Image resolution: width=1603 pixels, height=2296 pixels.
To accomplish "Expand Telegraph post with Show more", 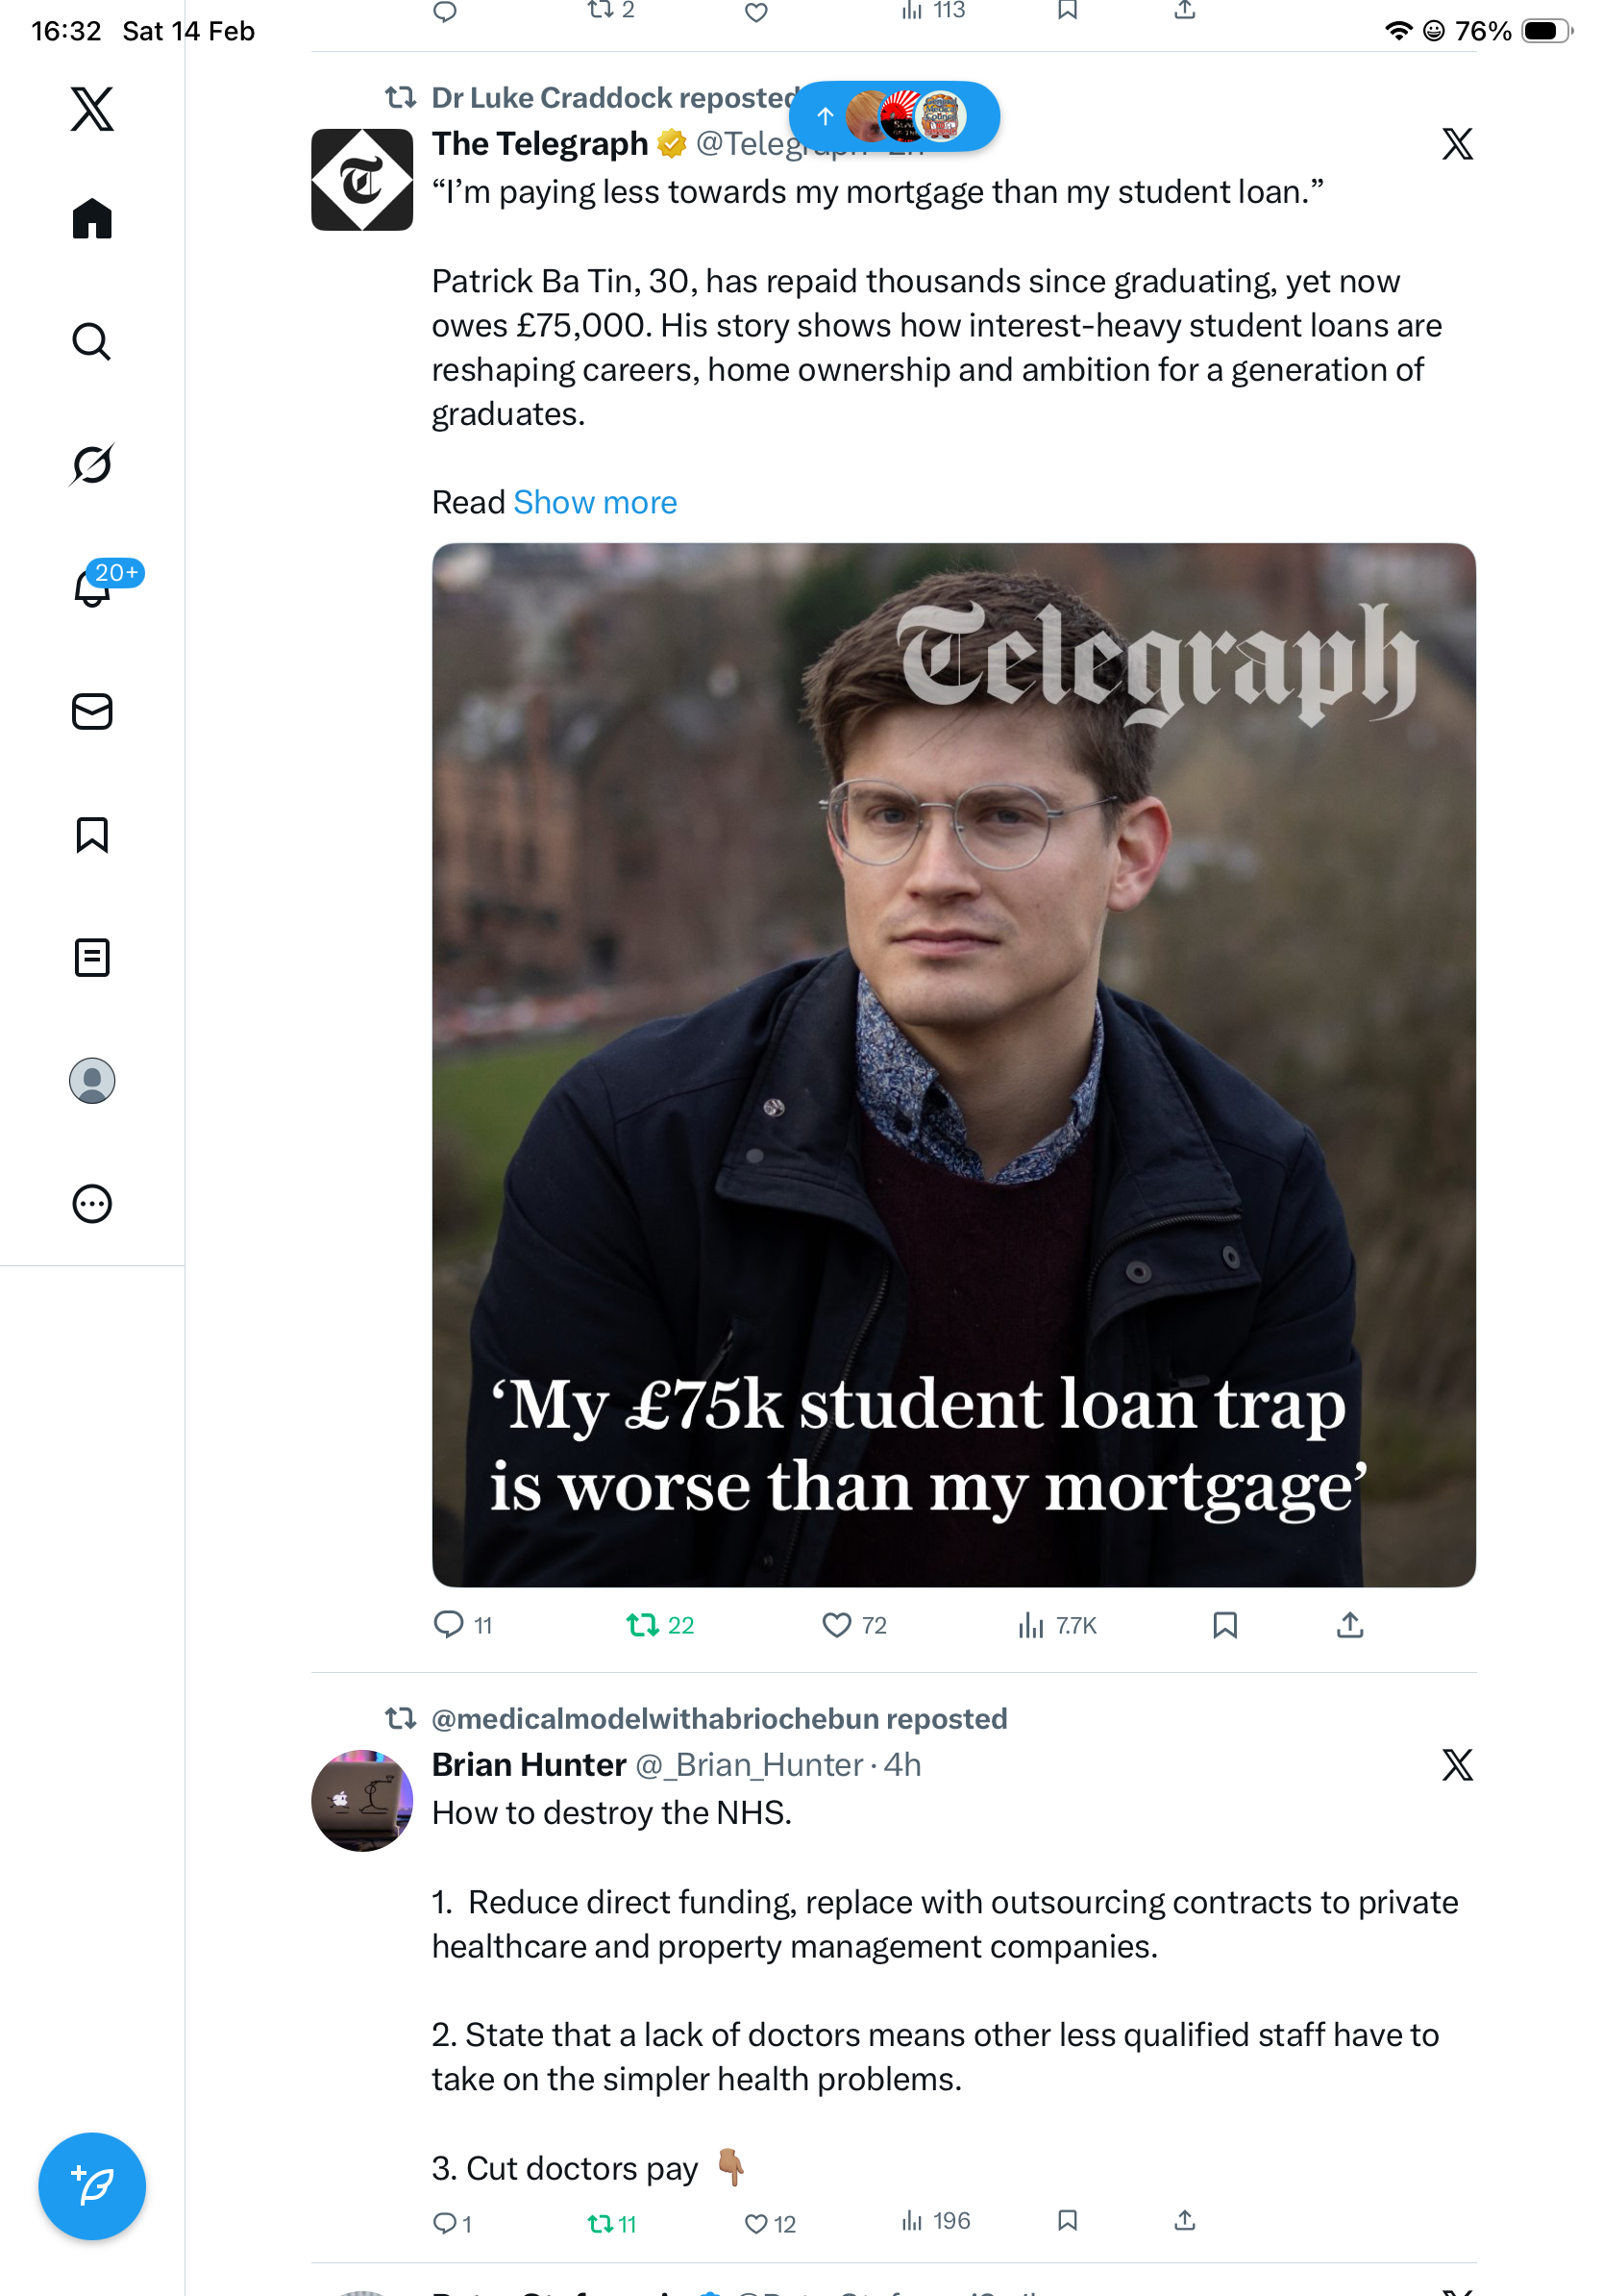I will tap(595, 502).
